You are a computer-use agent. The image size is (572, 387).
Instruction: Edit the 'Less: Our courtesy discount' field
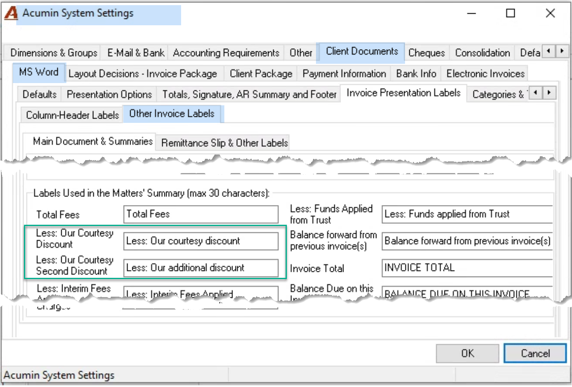[x=201, y=241]
